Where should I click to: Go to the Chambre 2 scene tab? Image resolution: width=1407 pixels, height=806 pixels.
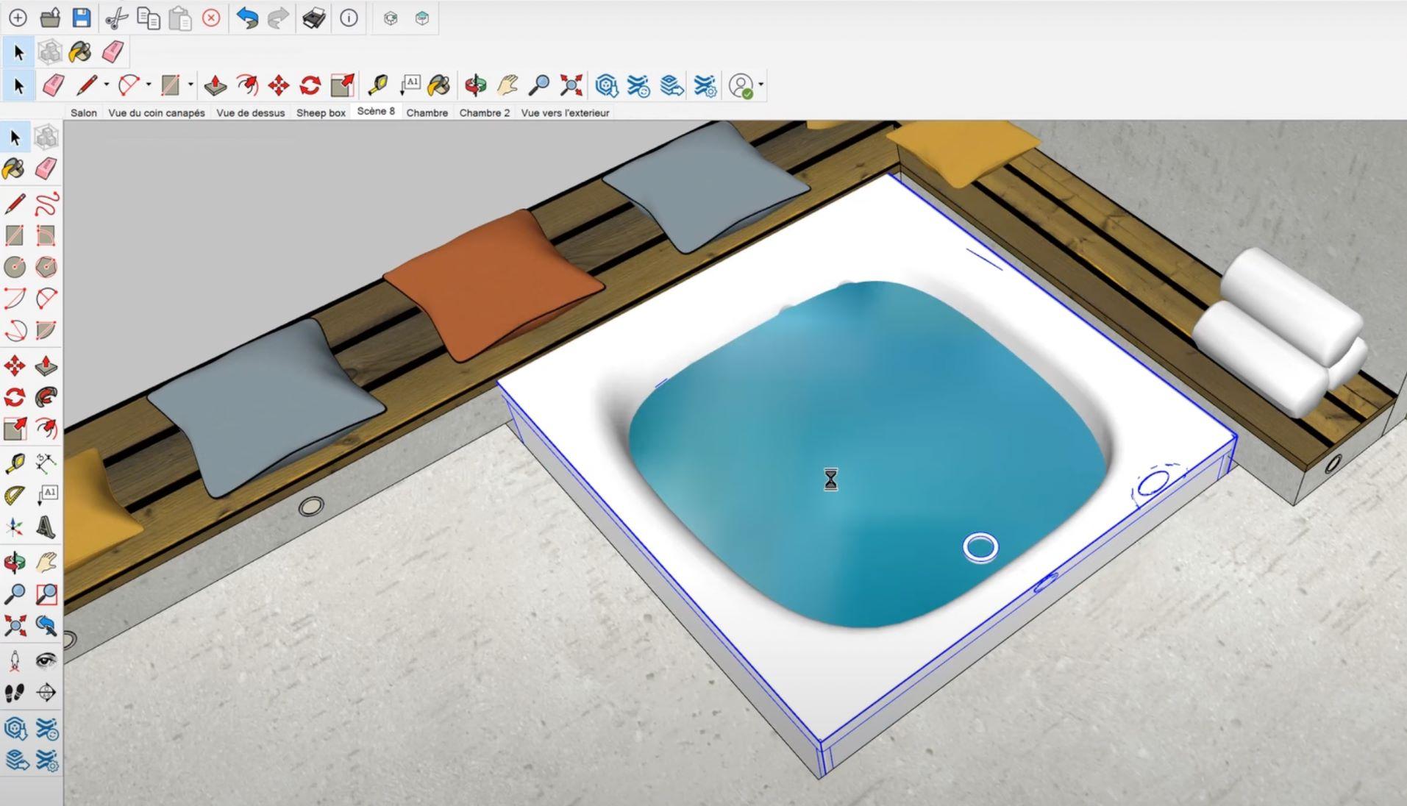484,113
